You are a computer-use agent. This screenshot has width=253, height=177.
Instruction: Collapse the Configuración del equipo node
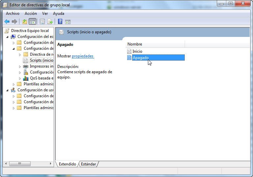coord(7,37)
